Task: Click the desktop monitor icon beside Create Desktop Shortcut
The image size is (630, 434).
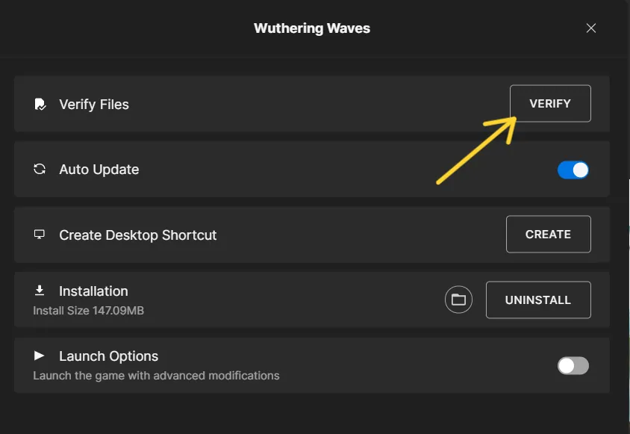Action: point(40,234)
